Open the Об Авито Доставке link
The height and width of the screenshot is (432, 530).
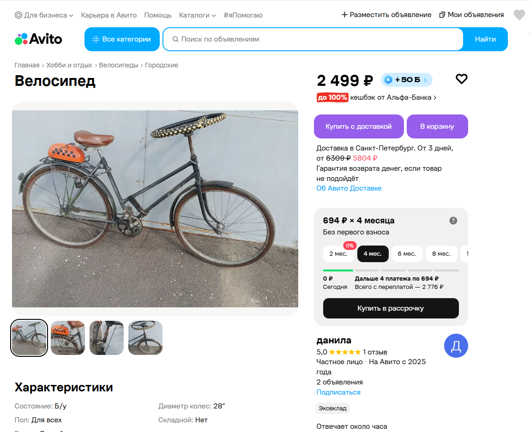pyautogui.click(x=349, y=188)
